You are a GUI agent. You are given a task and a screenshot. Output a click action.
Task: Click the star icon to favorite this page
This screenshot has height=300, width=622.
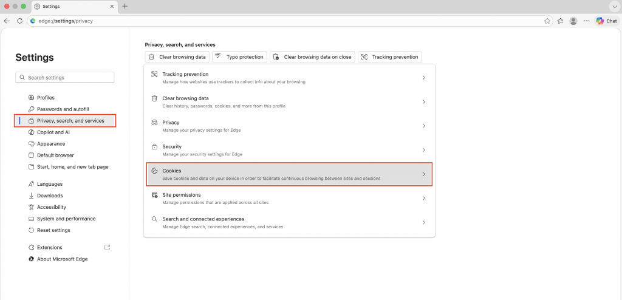tap(547, 21)
